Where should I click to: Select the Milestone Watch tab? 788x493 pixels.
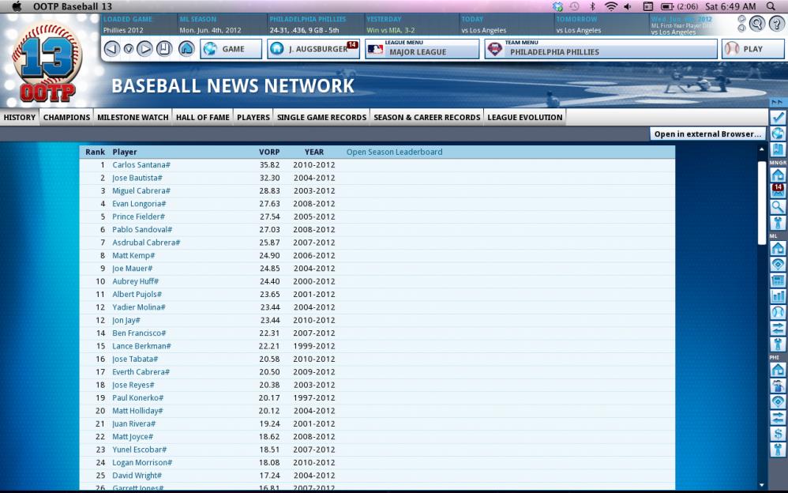click(x=133, y=118)
